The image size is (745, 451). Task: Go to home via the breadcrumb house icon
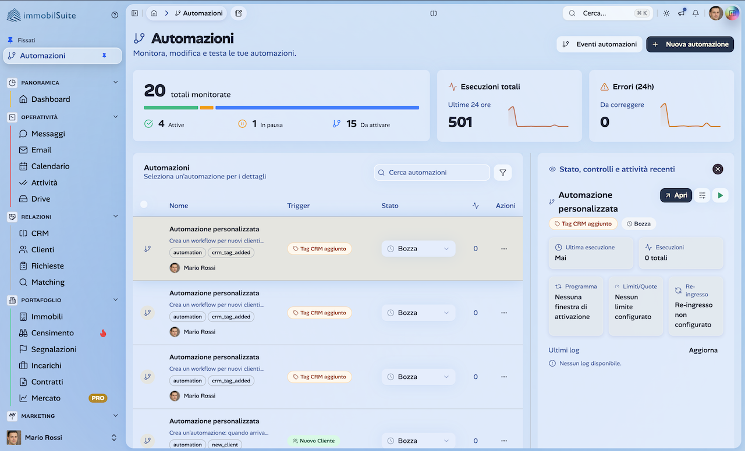[155, 12]
